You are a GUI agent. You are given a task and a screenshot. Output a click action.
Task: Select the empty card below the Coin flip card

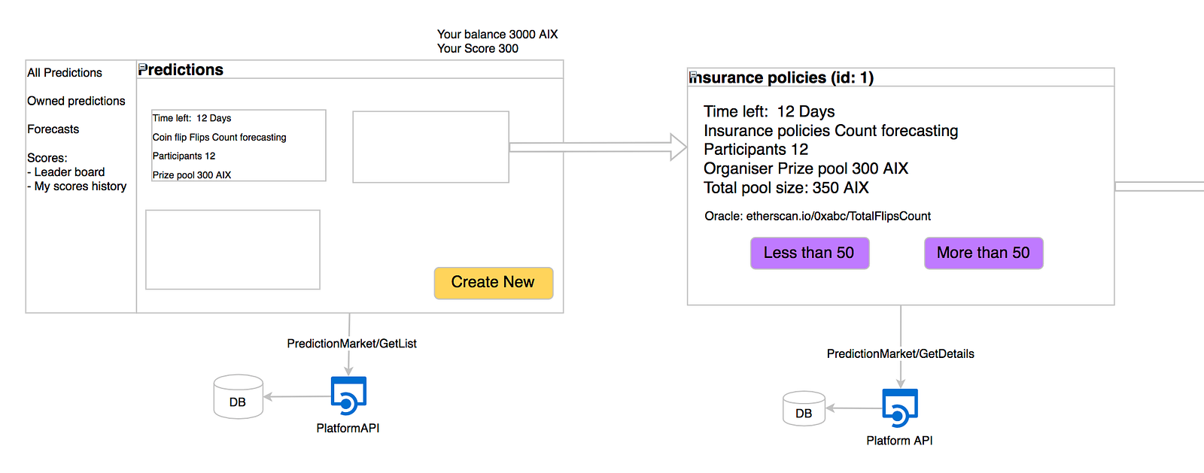click(233, 250)
